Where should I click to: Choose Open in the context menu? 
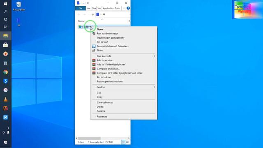point(100,29)
